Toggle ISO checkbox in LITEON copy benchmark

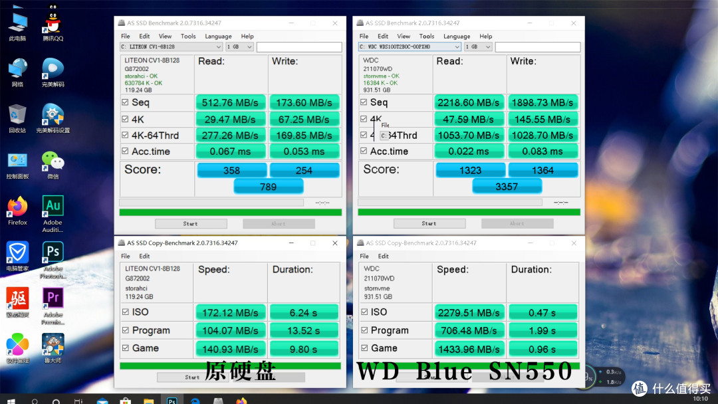[x=126, y=312]
